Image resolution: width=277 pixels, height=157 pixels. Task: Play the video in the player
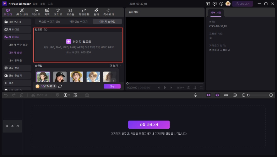[165, 88]
